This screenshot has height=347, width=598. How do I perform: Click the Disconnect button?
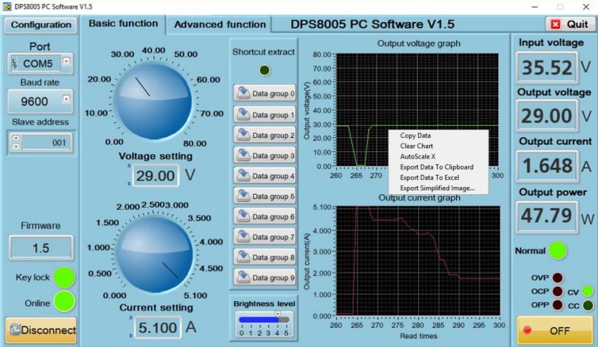[x=41, y=330]
